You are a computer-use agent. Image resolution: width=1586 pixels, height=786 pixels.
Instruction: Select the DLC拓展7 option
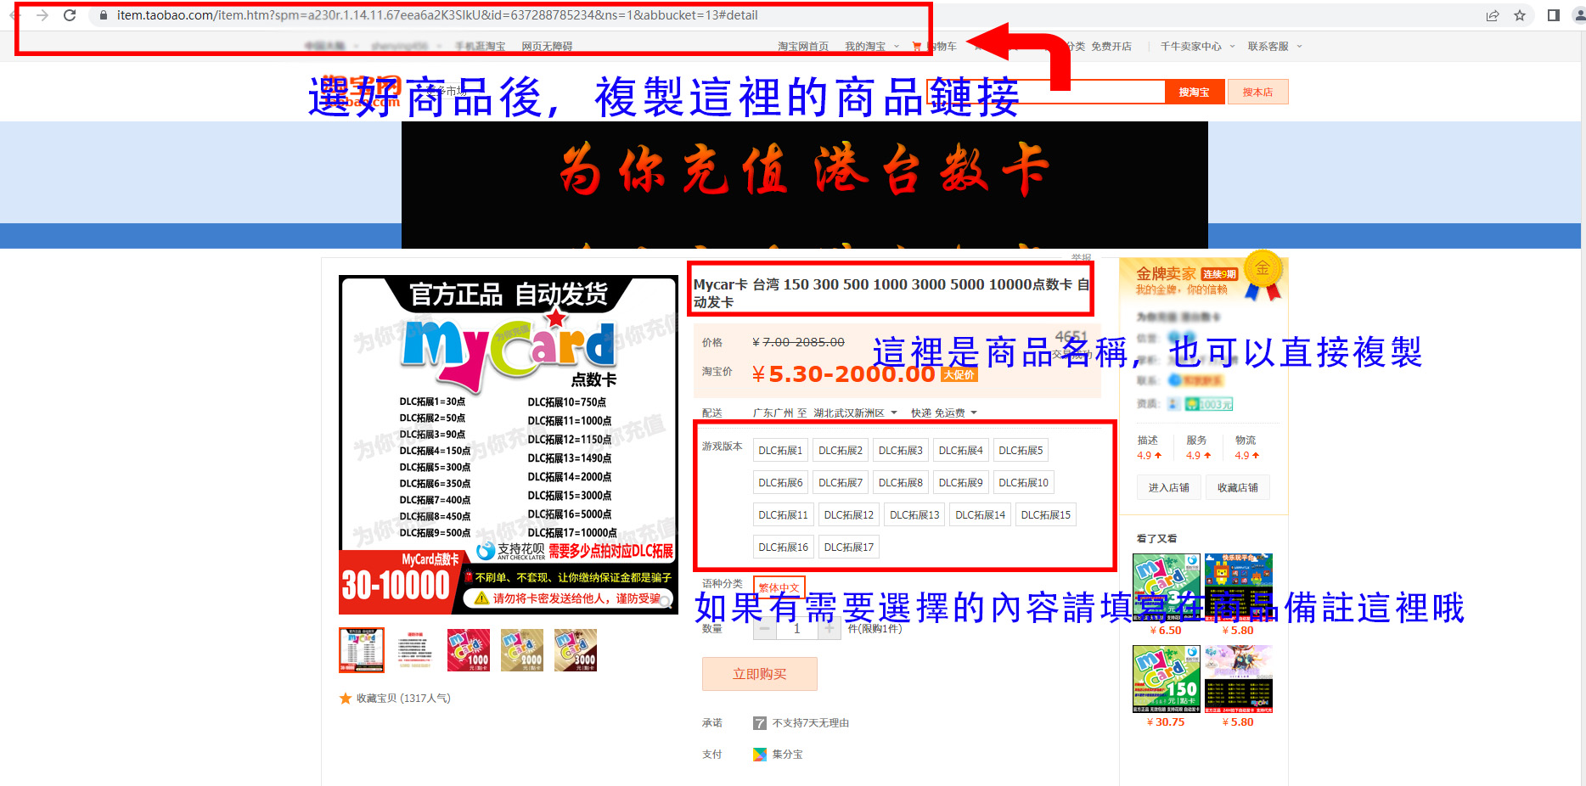(x=841, y=483)
